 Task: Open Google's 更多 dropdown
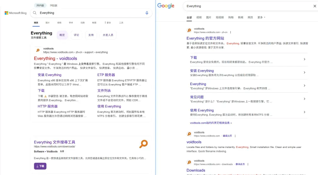261,17
